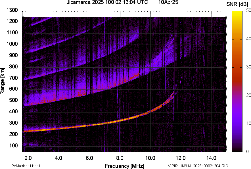Click the Range [km] axis label
Image resolution: width=251 pixels, height=169 pixels.
(x=3, y=82)
